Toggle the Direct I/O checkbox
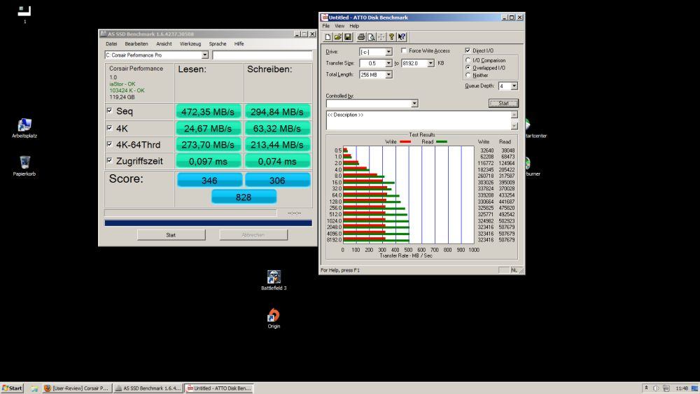Screen dimensions: 700x394 468,50
